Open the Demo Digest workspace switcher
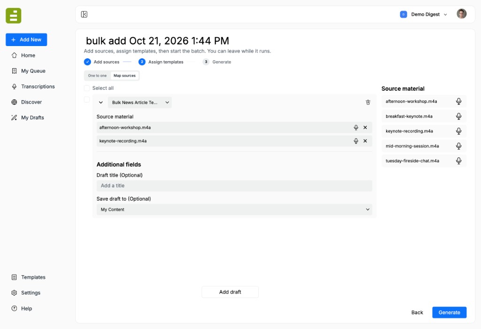Image resolution: width=481 pixels, height=329 pixels. 424,15
